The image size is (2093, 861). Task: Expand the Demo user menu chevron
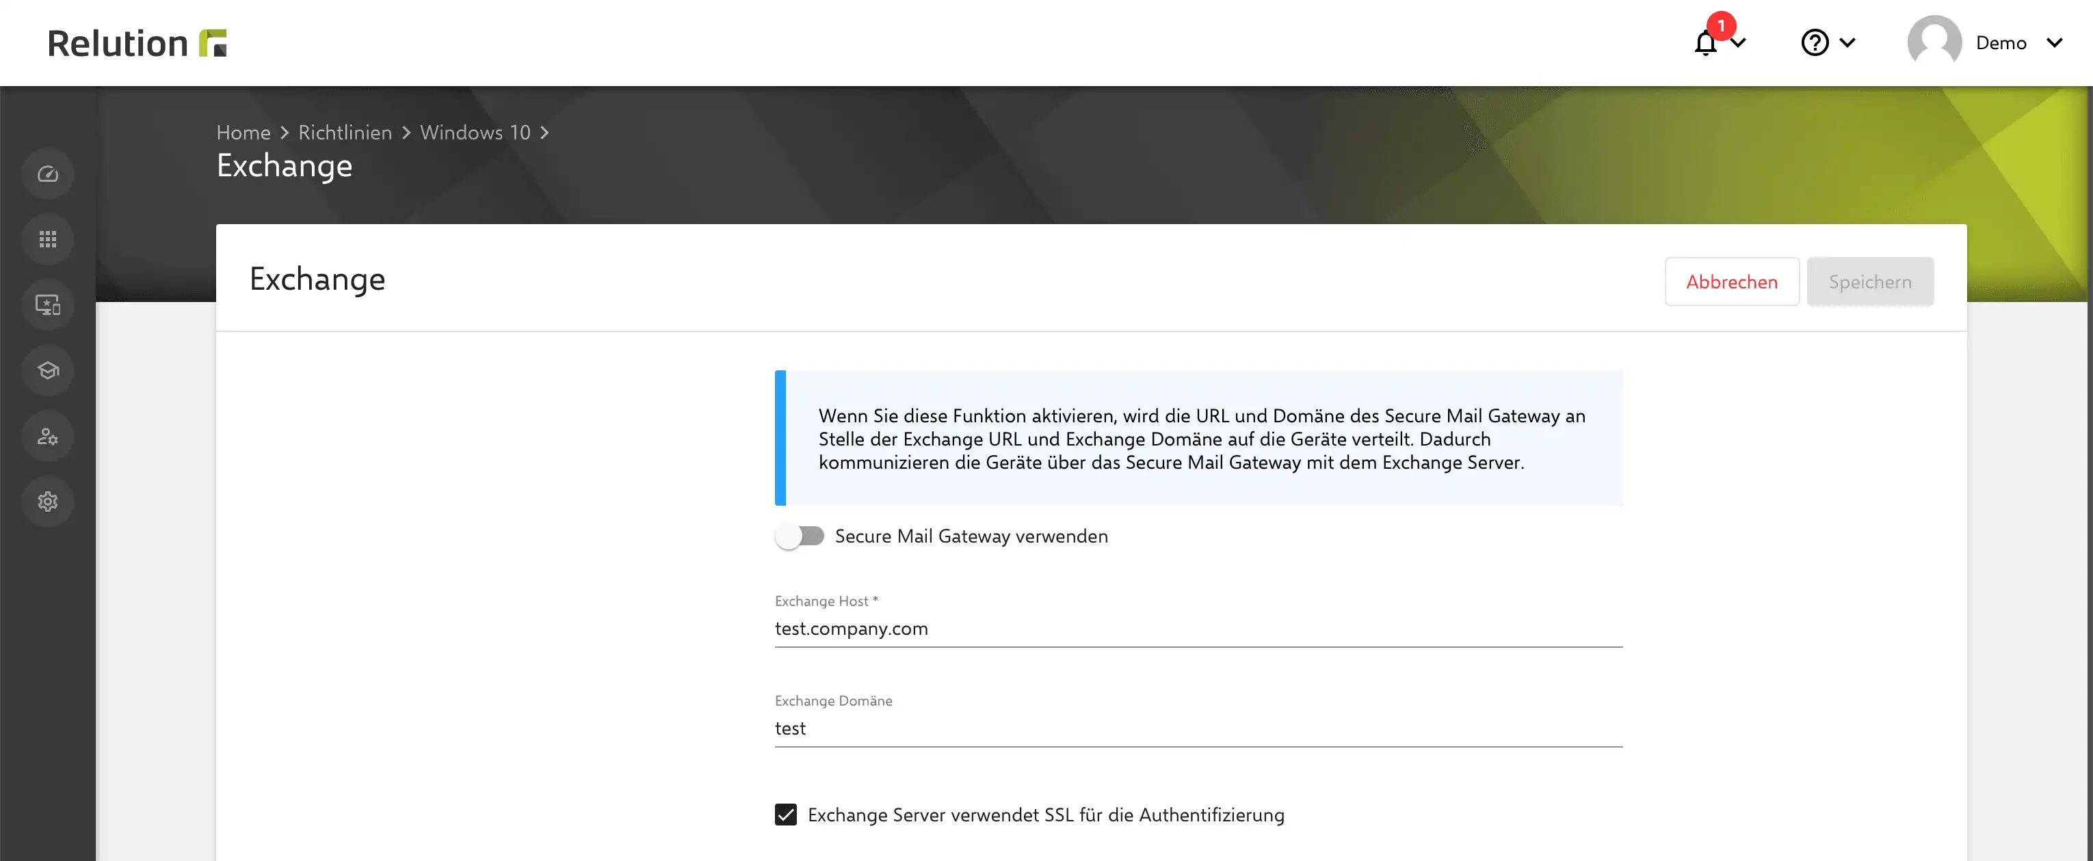(2054, 43)
